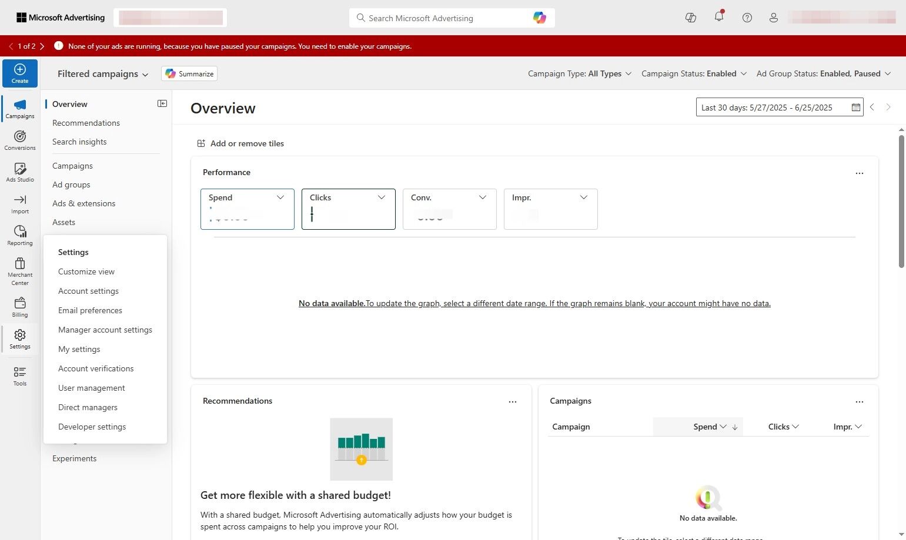Open the Help question mark icon
The width and height of the screenshot is (906, 540).
pos(747,18)
